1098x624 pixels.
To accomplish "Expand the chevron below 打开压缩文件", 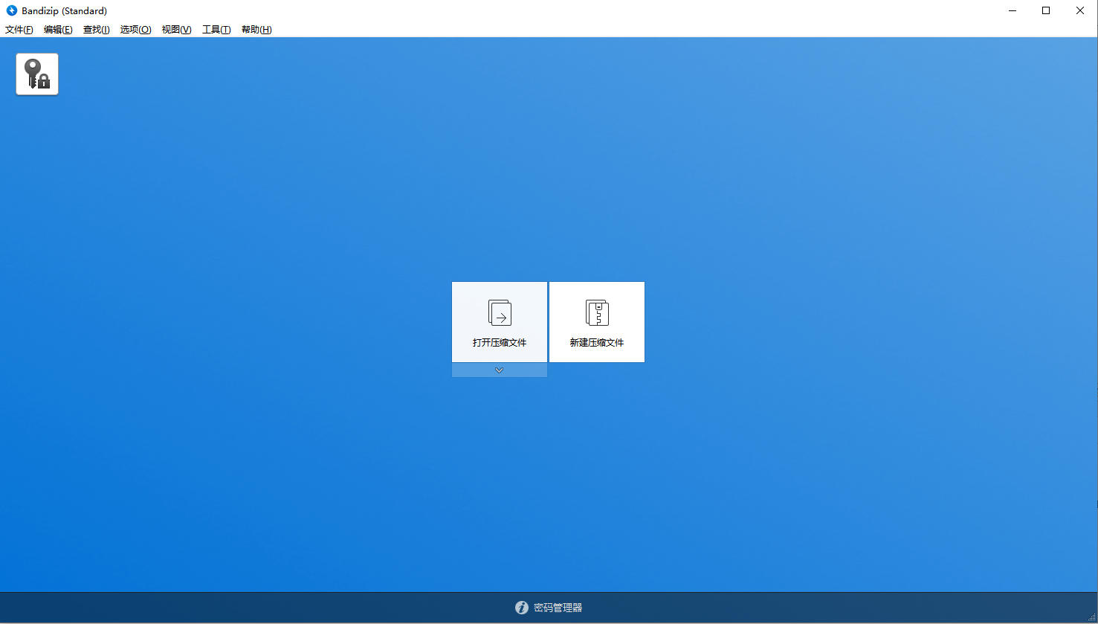I will (500, 370).
